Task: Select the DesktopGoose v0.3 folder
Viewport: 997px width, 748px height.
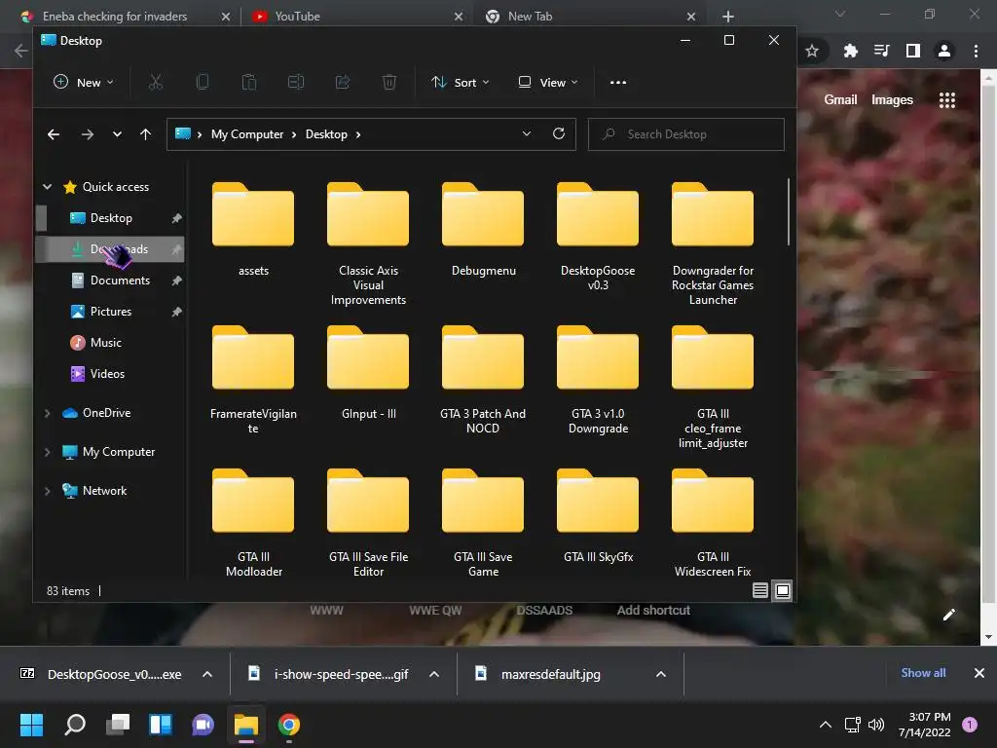Action: (598, 237)
